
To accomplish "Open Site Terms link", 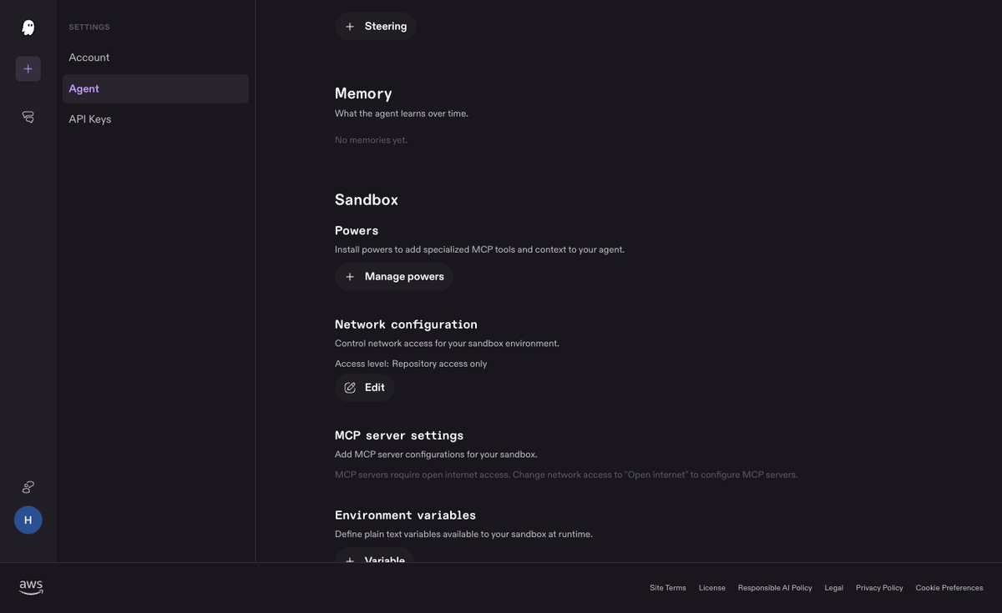I will tap(668, 588).
